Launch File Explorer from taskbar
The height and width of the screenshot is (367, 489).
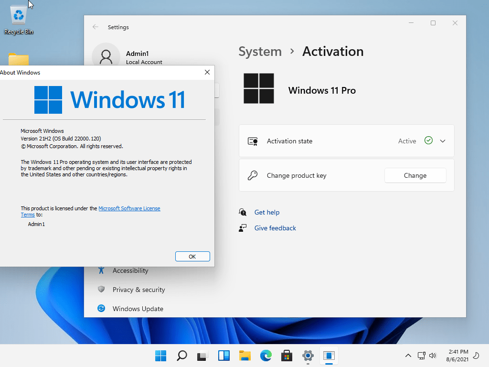pos(244,356)
